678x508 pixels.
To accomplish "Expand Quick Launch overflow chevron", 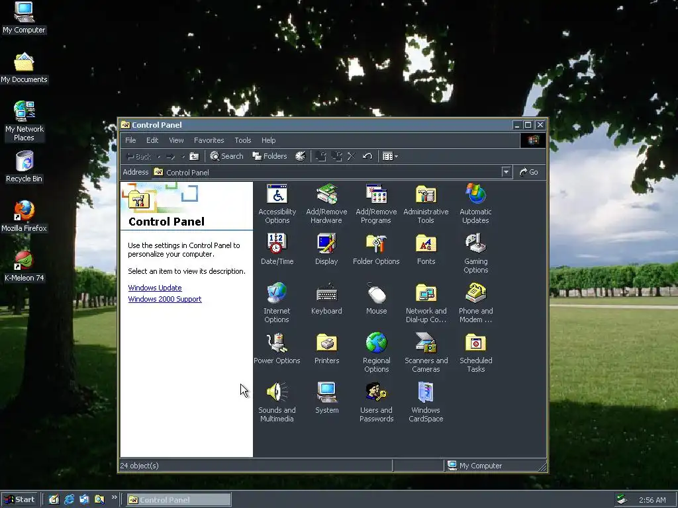I will tap(114, 497).
